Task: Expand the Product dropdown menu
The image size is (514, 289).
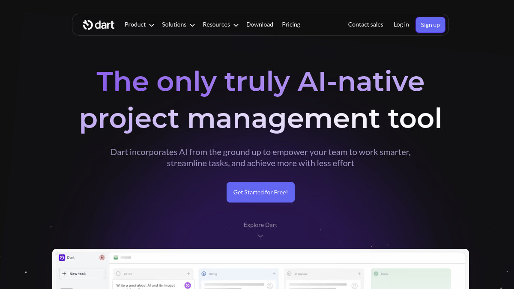Action: pos(139,25)
